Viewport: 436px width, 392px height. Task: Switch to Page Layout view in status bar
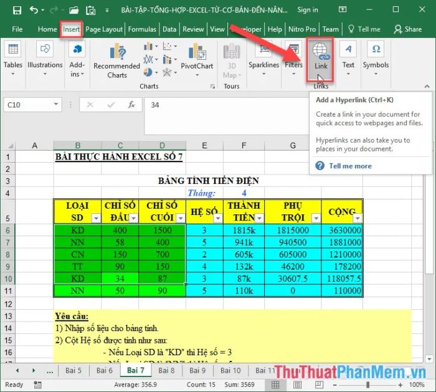point(298,385)
